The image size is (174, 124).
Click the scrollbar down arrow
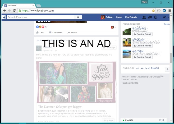171,121
